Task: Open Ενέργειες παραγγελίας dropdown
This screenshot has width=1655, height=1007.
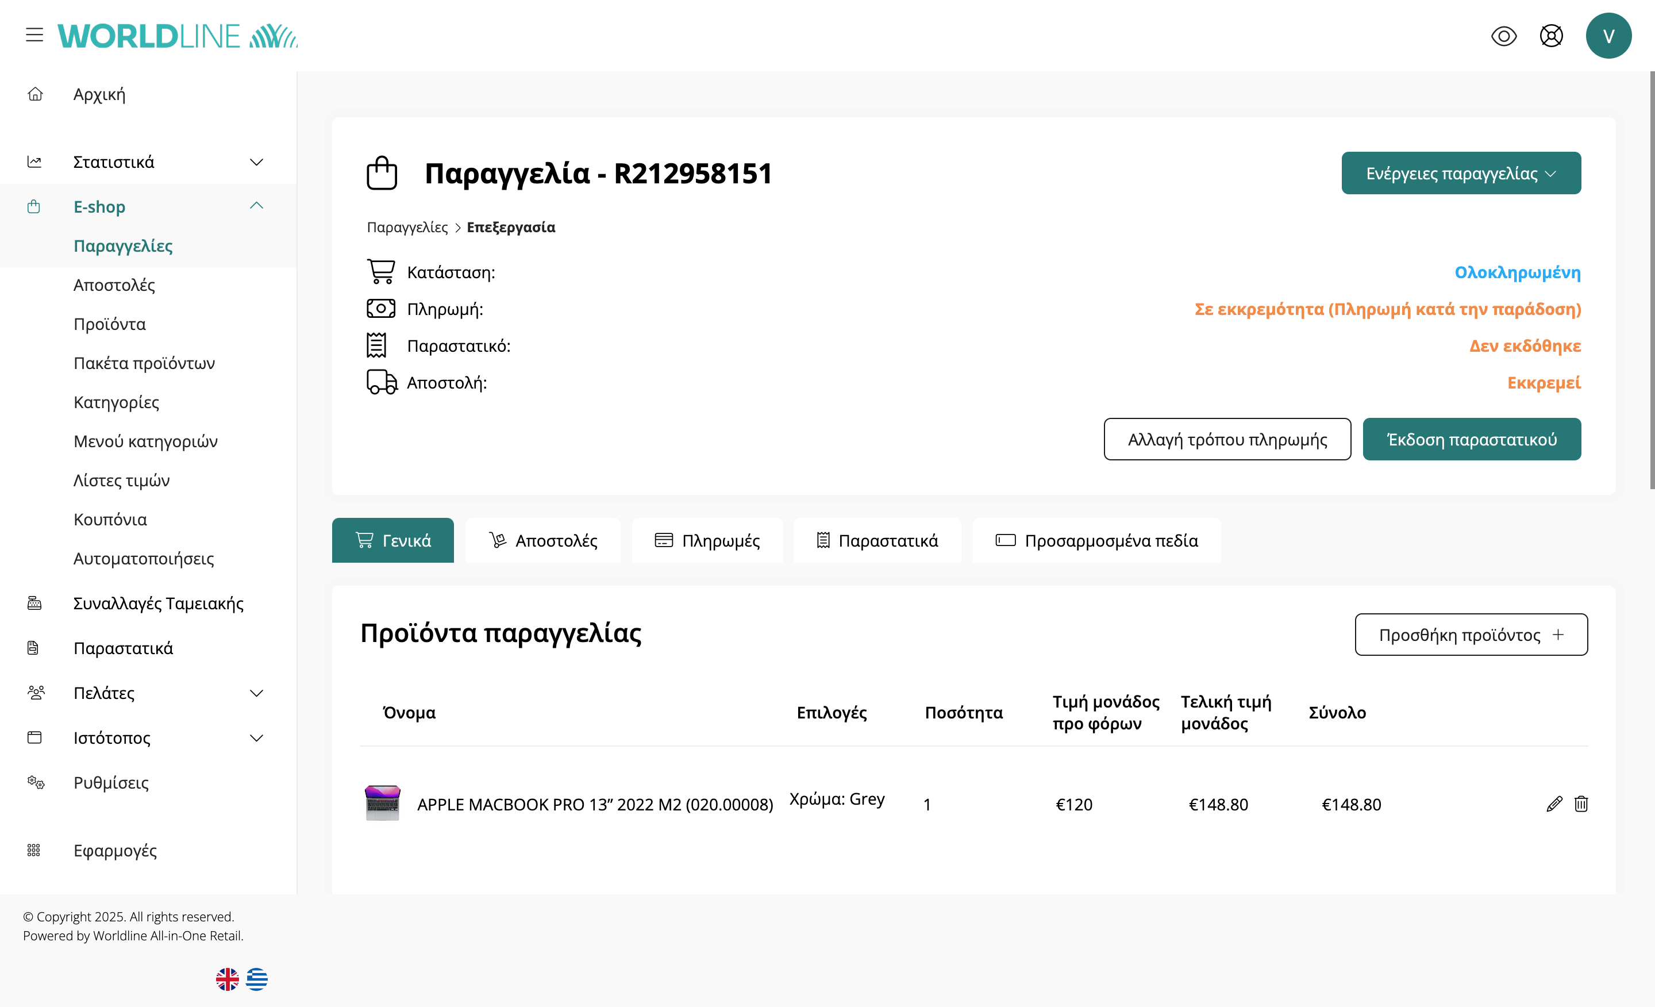Action: click(x=1460, y=174)
